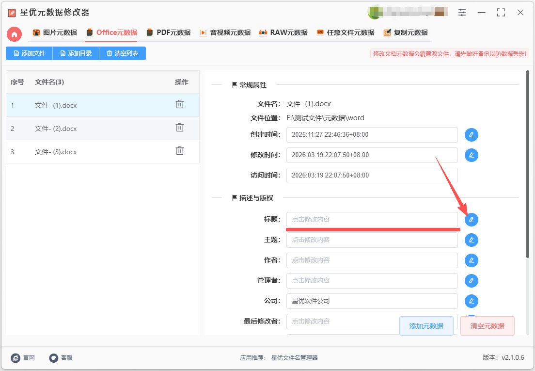Screen dimensions: 535x371
Task: Select file row 文件- (1).docx
Action: (x=103, y=105)
